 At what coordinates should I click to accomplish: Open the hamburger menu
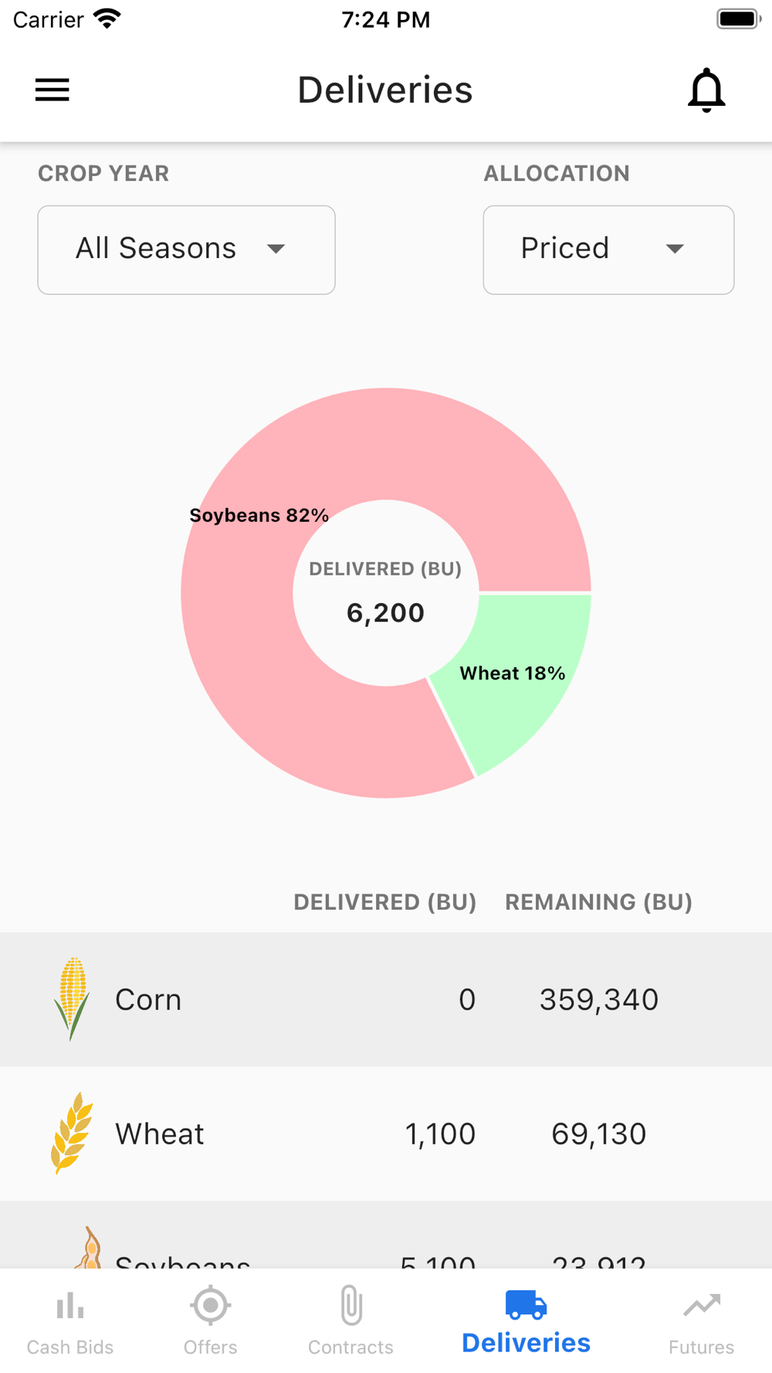pos(52,90)
